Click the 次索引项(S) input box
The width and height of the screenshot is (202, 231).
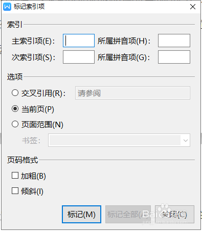pyautogui.click(x=79, y=57)
